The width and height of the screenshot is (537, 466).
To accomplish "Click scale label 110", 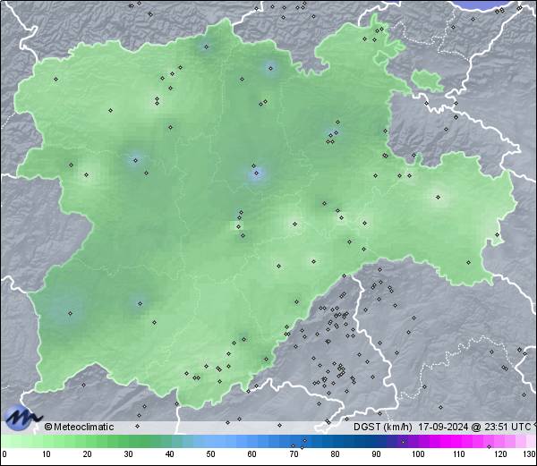I will click(459, 454).
